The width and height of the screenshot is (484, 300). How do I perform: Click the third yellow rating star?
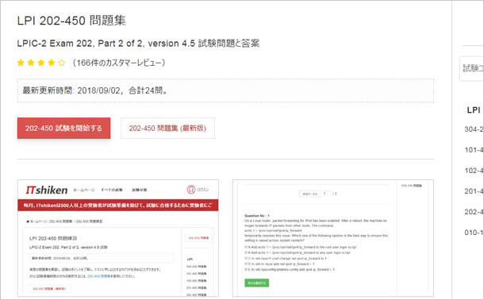41,63
